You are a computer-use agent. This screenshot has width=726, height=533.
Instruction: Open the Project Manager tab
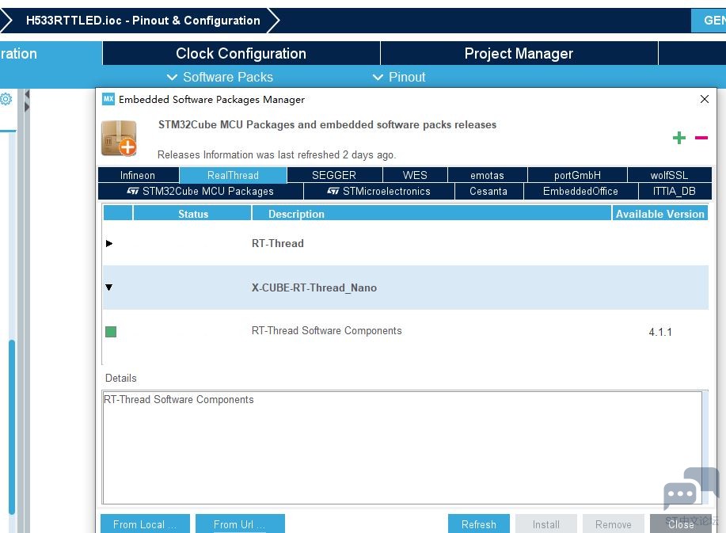pyautogui.click(x=519, y=53)
